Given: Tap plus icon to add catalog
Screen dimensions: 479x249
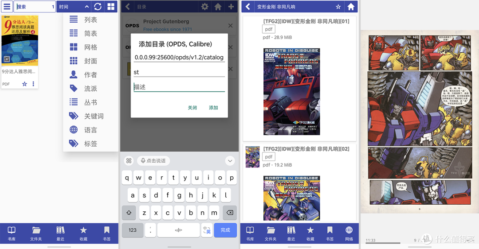Looking at the screenshot, I should pyautogui.click(x=231, y=6).
